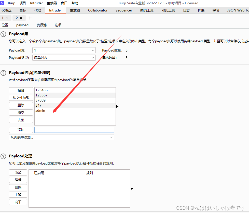Click the 去重 button

tap(21, 120)
